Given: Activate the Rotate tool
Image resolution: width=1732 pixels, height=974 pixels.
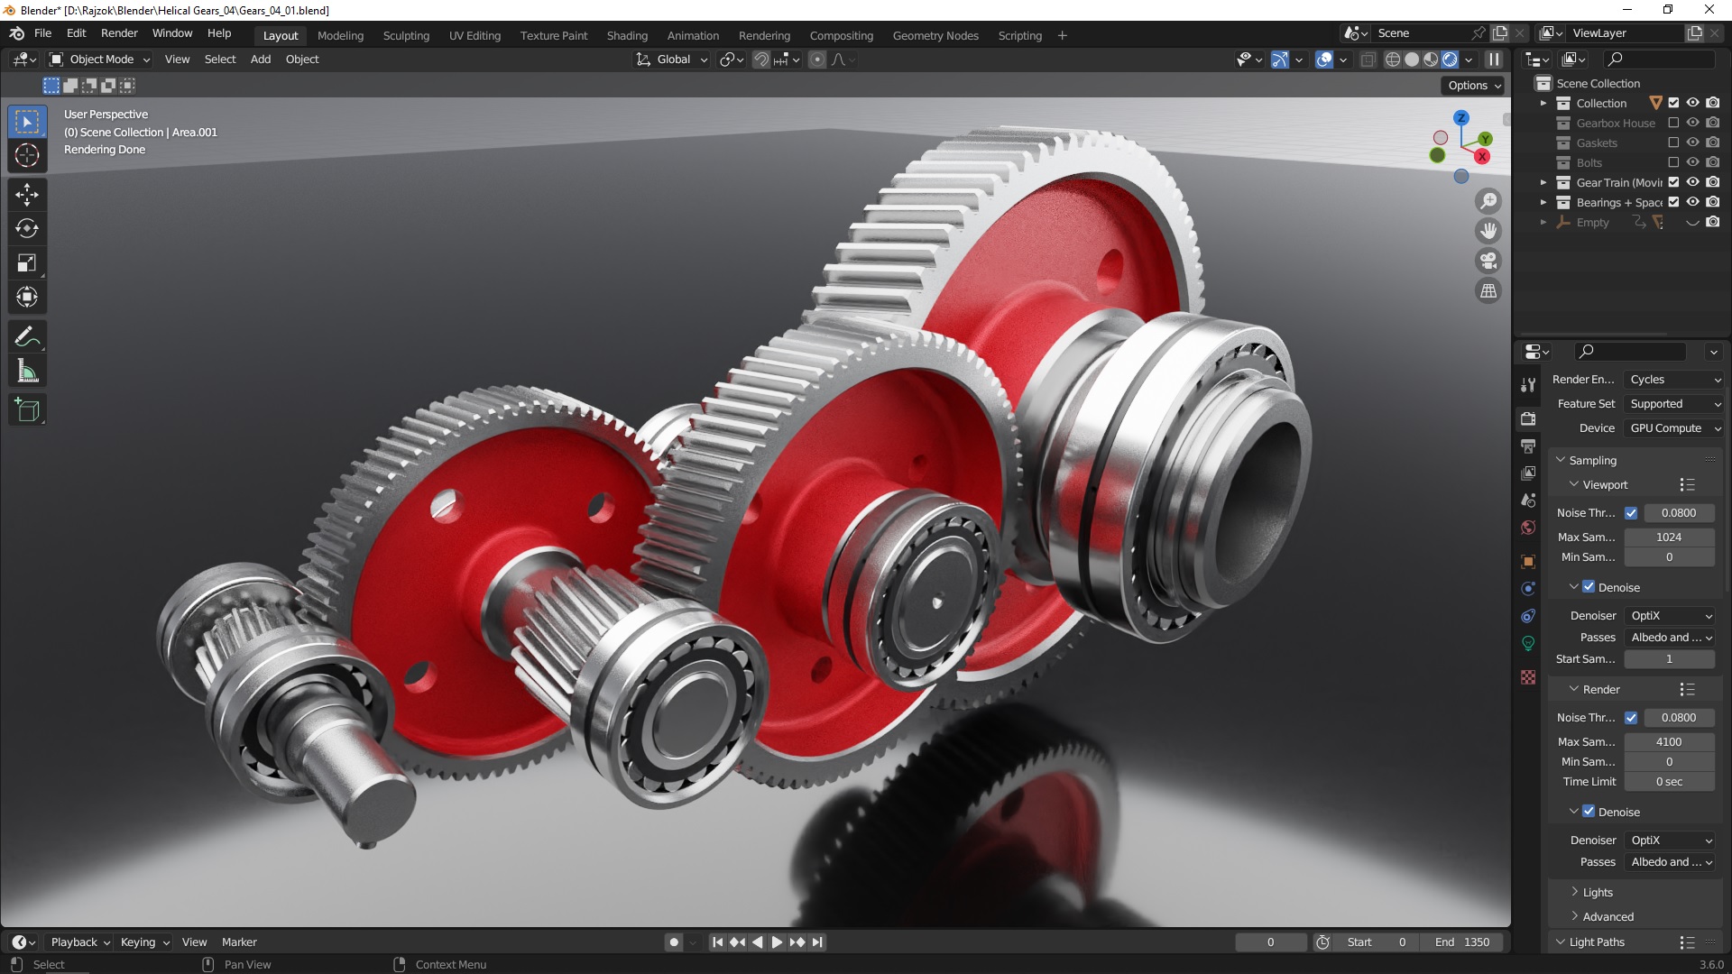Looking at the screenshot, I should click(27, 228).
